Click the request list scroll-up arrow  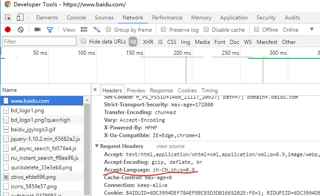[87, 100]
